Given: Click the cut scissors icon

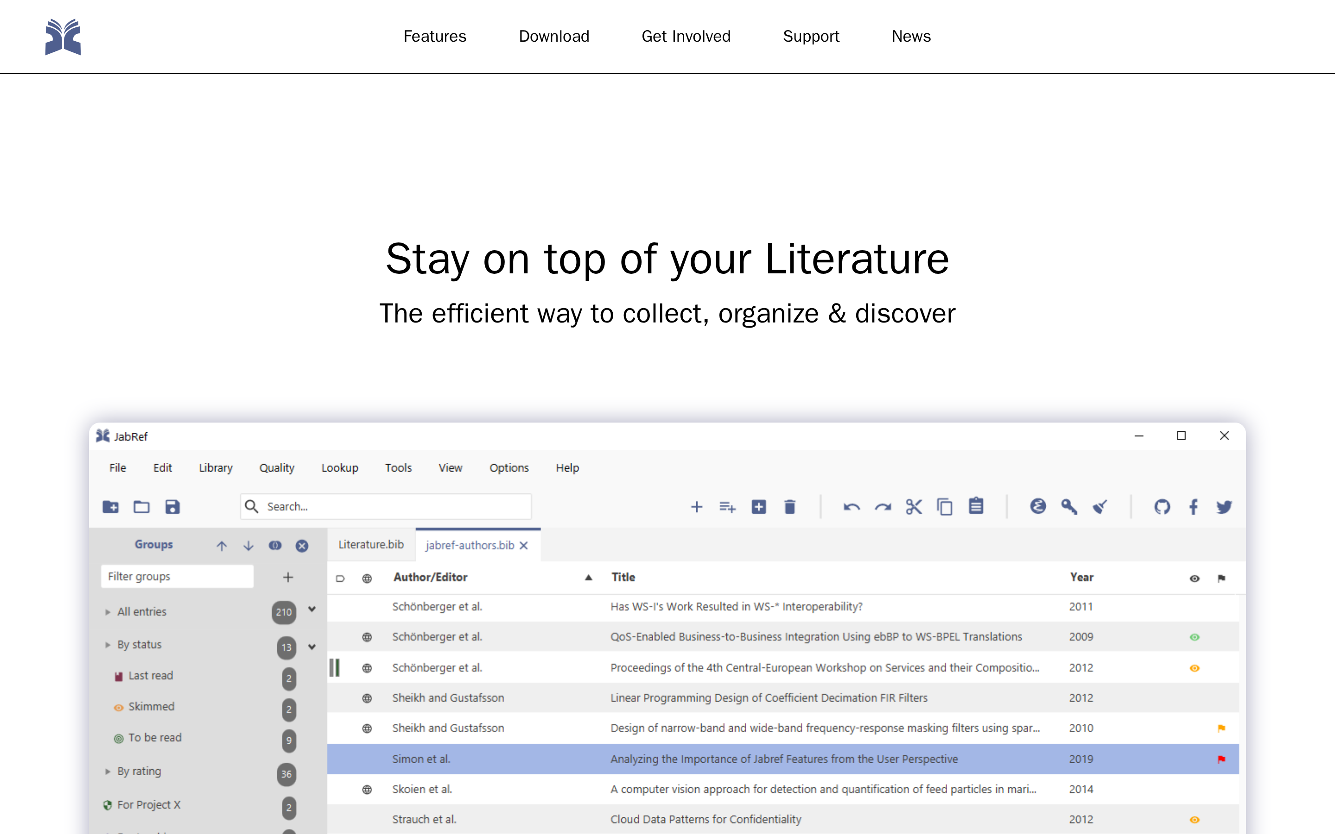Looking at the screenshot, I should click(914, 506).
